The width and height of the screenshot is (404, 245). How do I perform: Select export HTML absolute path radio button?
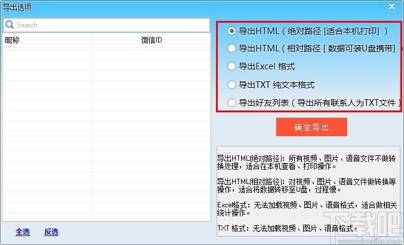click(232, 31)
